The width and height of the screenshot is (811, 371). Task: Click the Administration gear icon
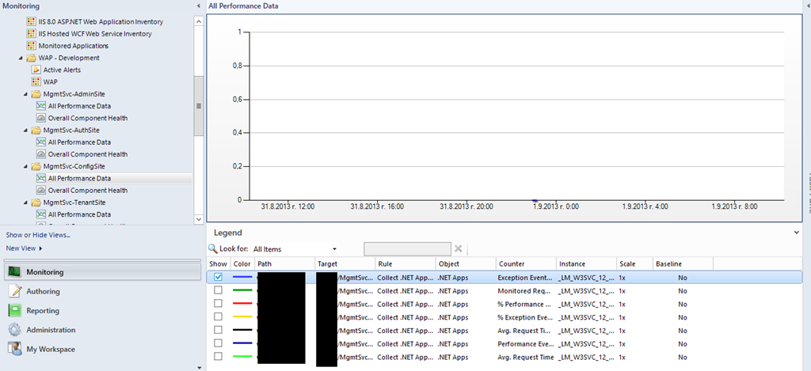14,330
